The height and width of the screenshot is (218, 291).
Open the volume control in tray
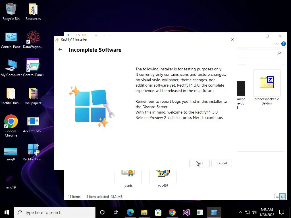[x=254, y=212]
